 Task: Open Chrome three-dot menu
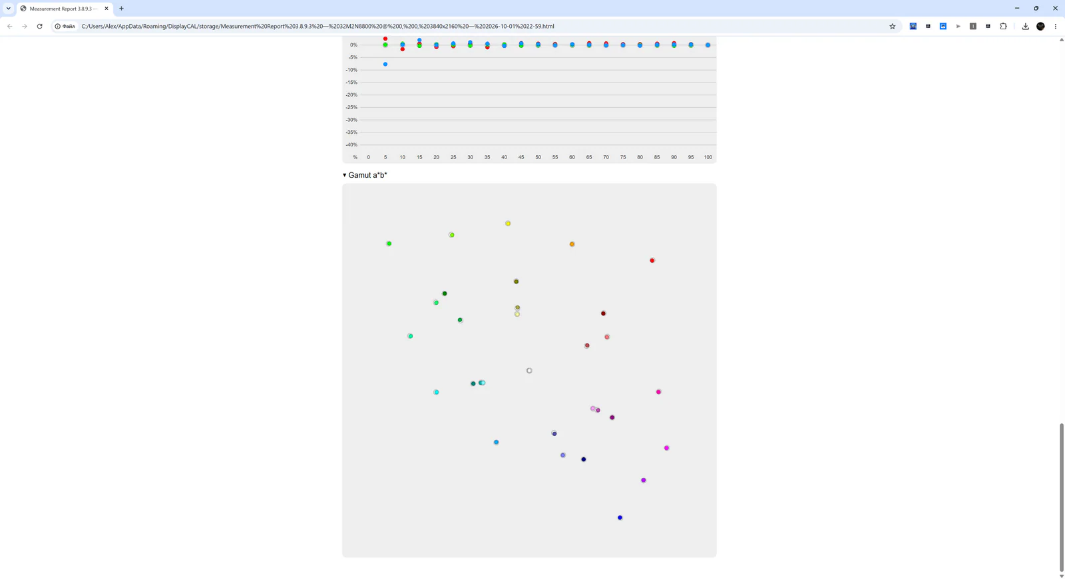(1056, 26)
